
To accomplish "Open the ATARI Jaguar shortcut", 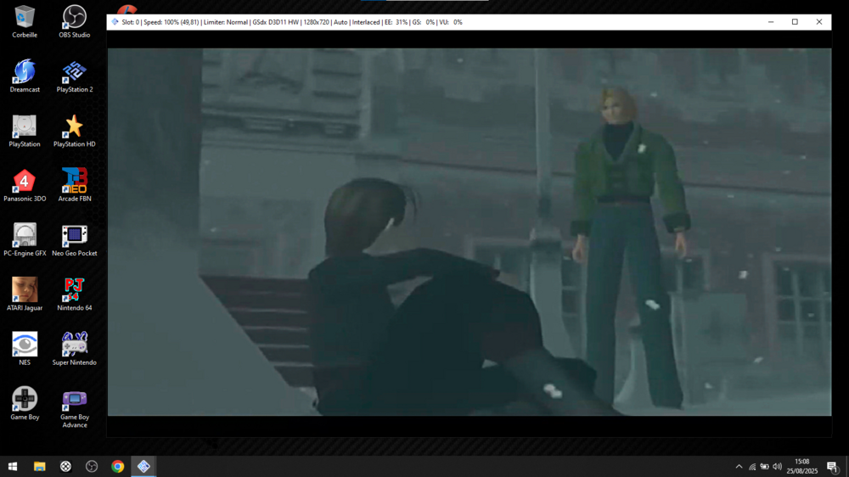I will 25,295.
